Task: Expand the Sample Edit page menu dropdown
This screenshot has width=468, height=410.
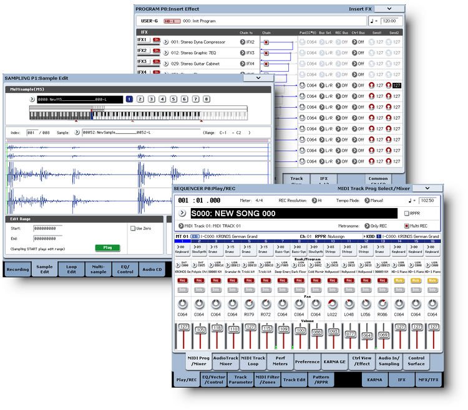Action: coord(259,78)
